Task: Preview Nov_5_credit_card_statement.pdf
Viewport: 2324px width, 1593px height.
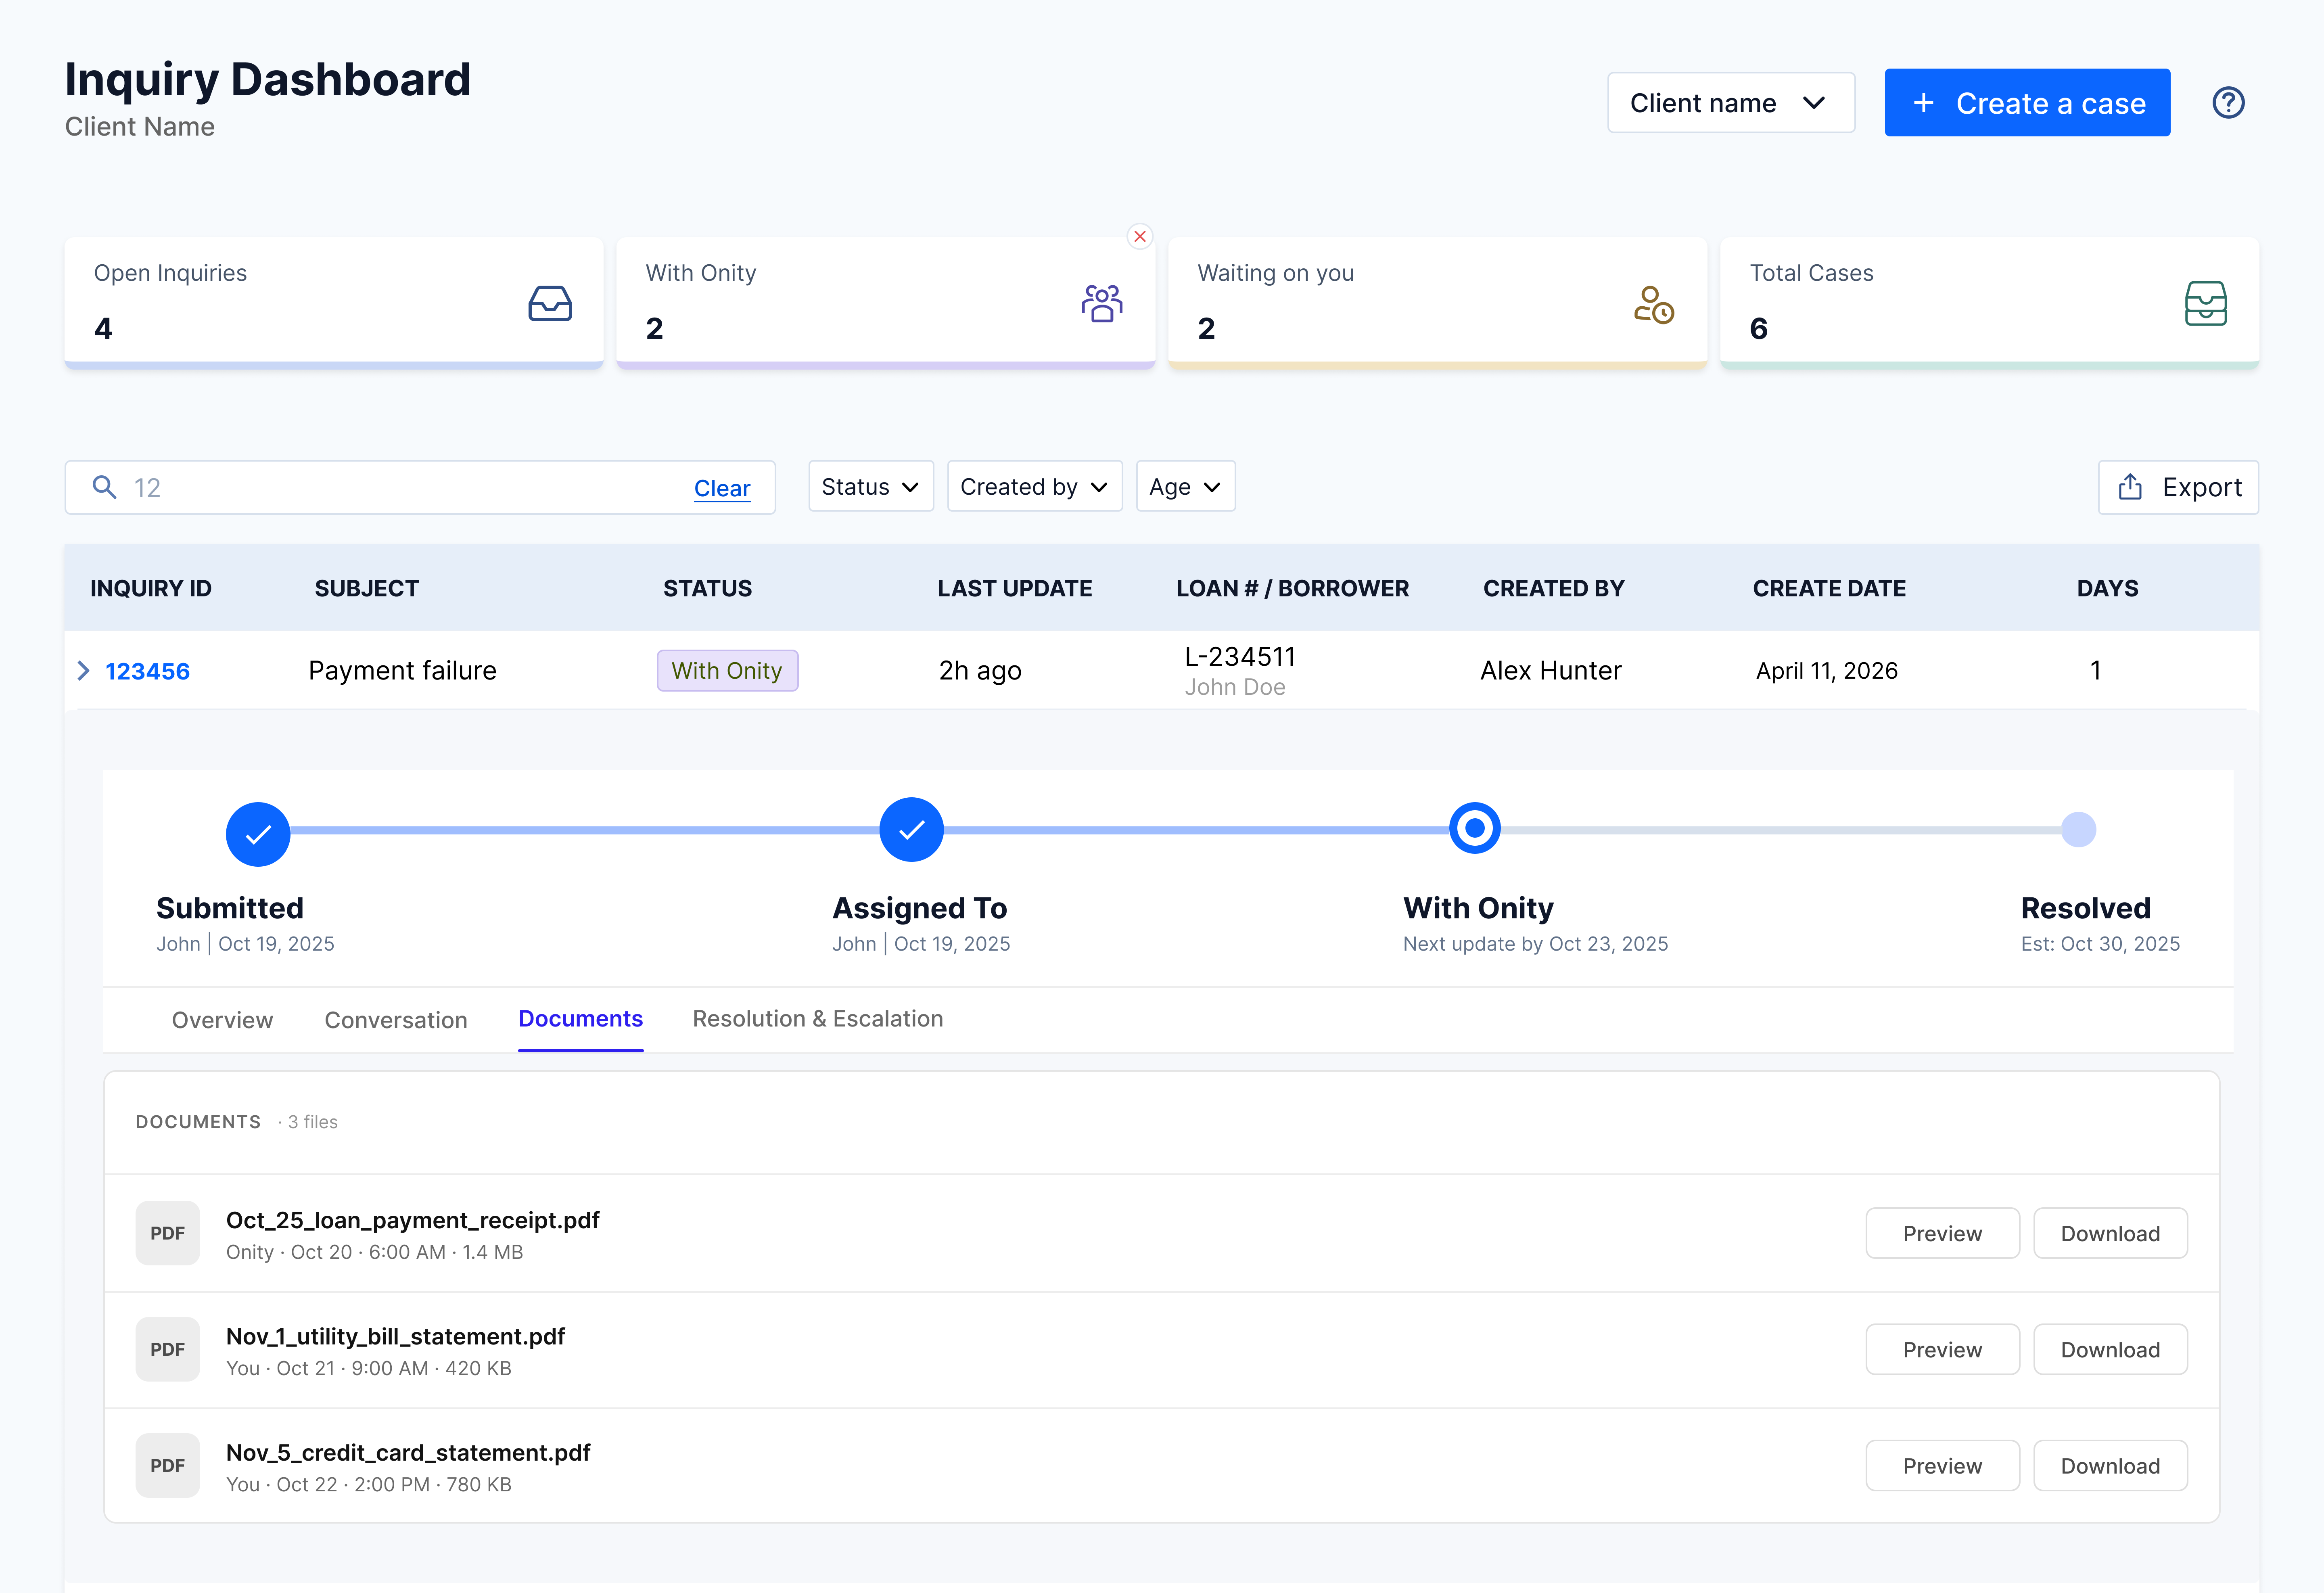Action: 1942,1465
